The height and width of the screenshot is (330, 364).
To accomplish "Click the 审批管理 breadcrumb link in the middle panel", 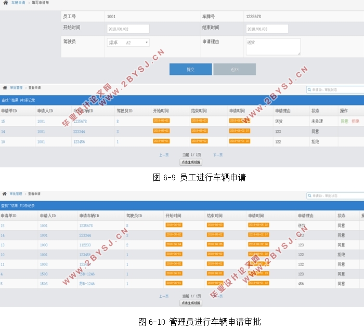I will [16, 88].
